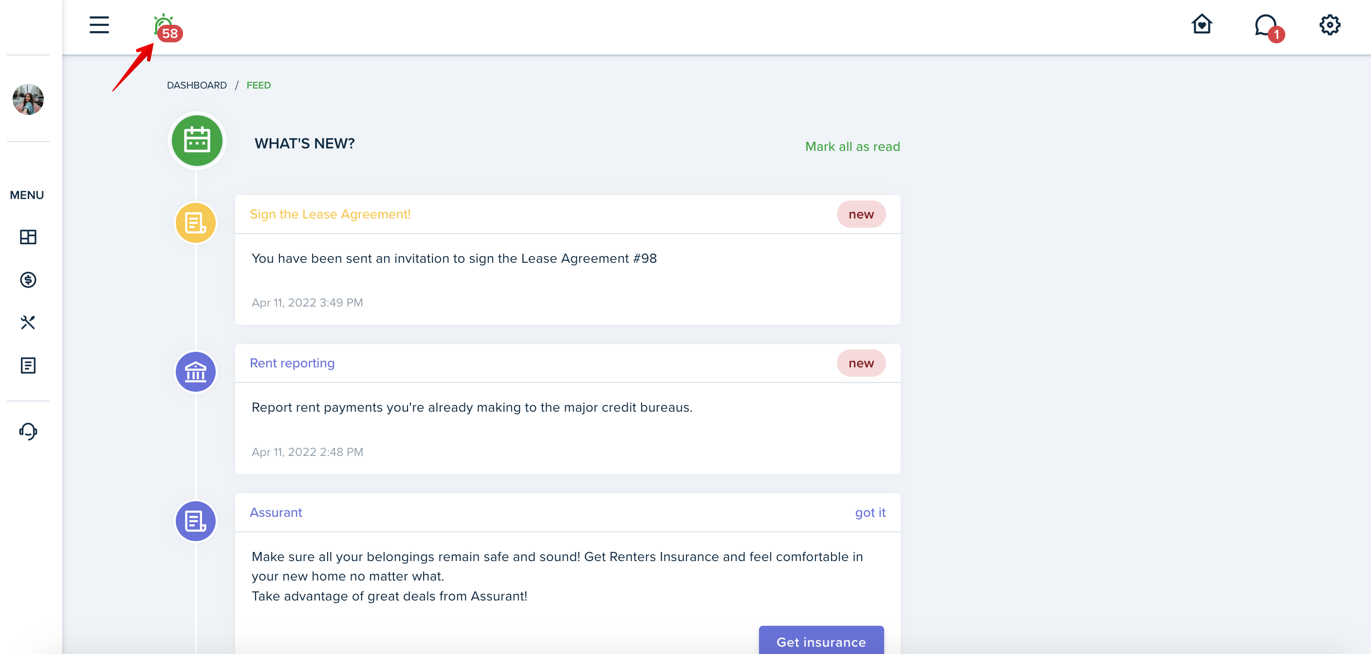Click the Lease Agreement #98 invitation text

click(x=454, y=258)
